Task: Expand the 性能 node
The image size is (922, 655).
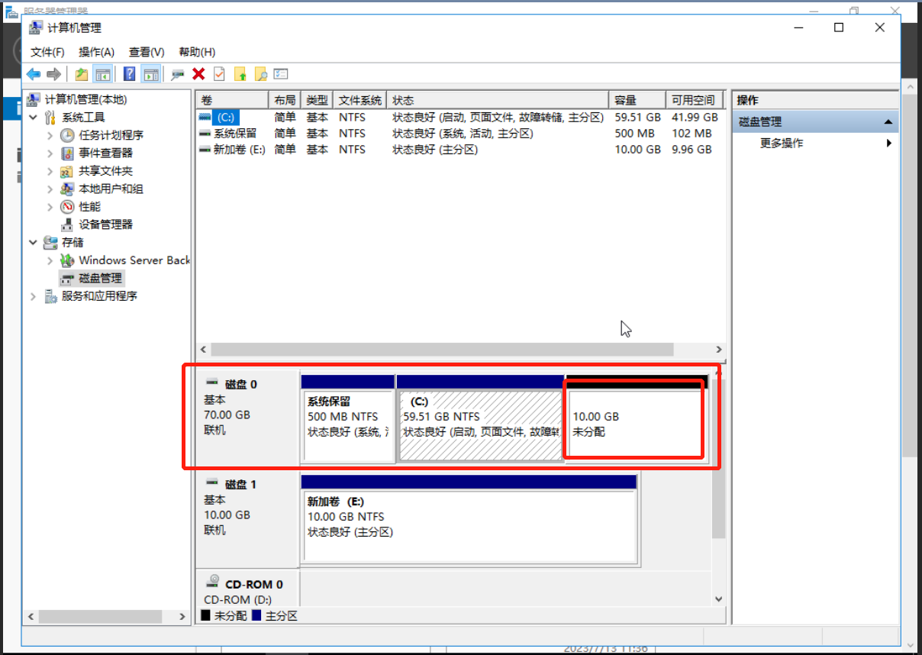Action: pyautogui.click(x=50, y=207)
